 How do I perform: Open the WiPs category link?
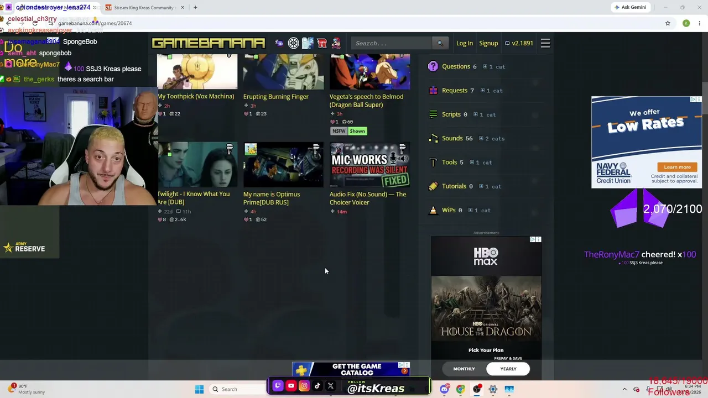(449, 210)
